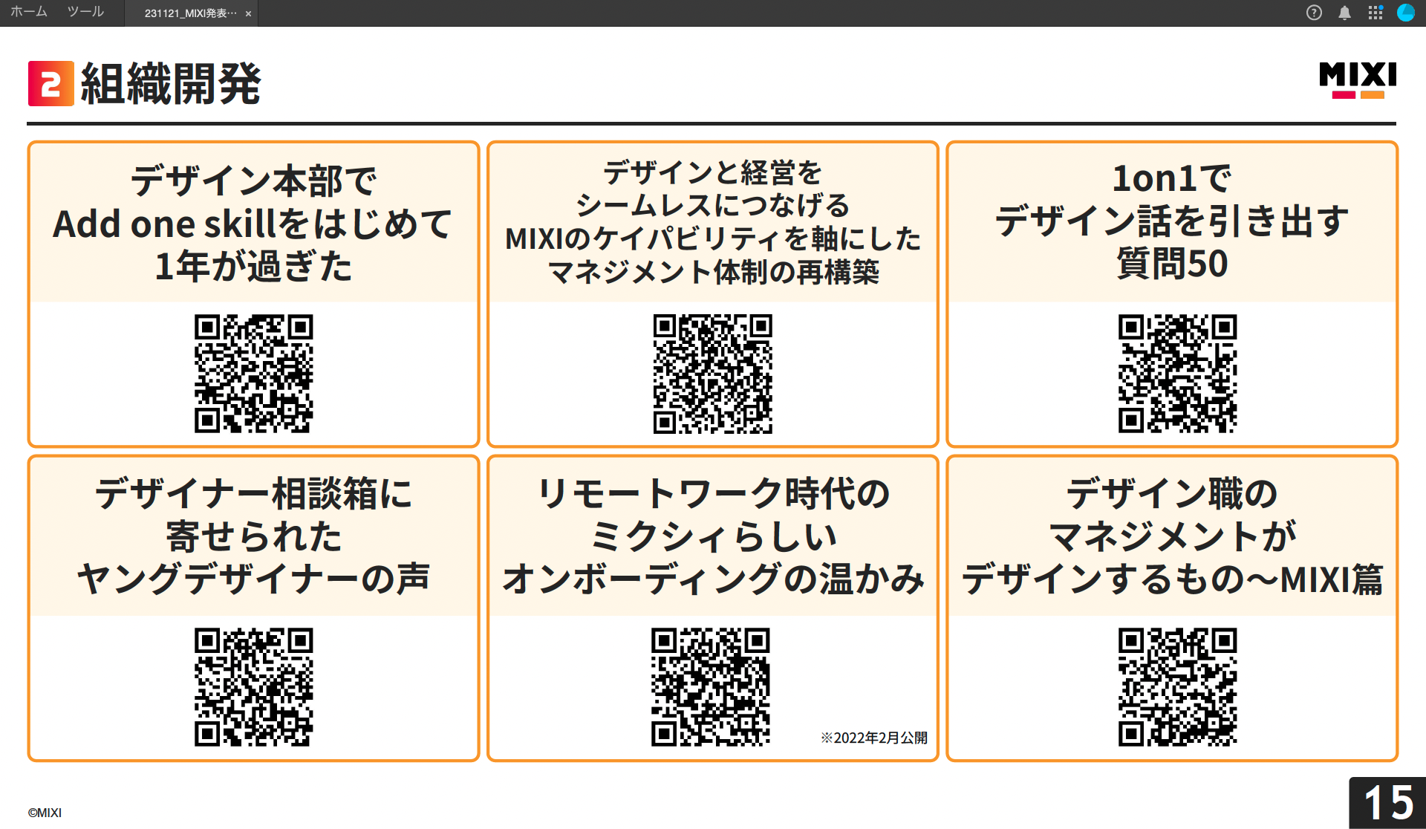This screenshot has width=1426, height=829.
Task: Click the ©MIXI footer text
Action: pyautogui.click(x=45, y=813)
